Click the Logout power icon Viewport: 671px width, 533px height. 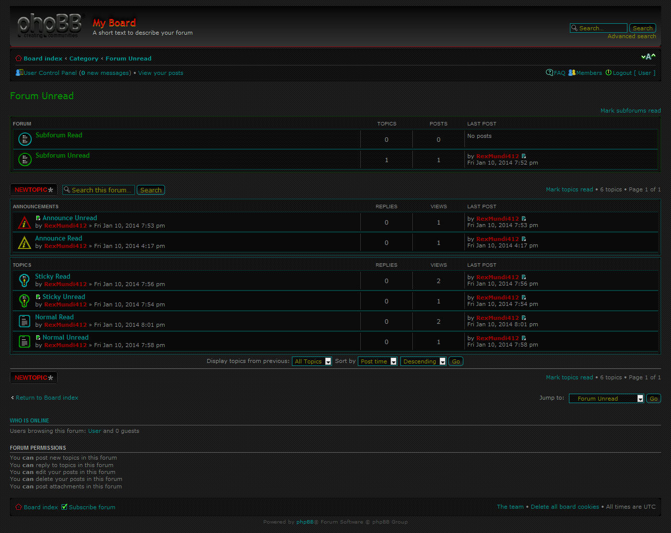609,72
